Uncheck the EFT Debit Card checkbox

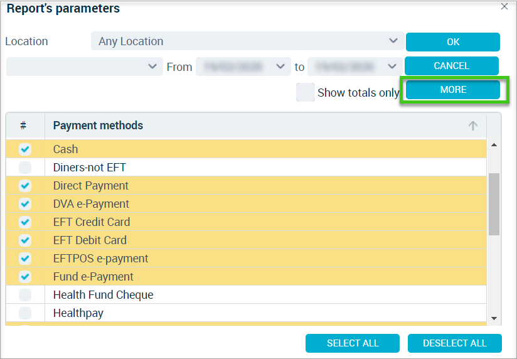coord(25,240)
